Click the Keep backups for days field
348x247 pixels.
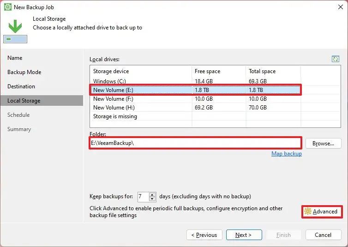144,196
